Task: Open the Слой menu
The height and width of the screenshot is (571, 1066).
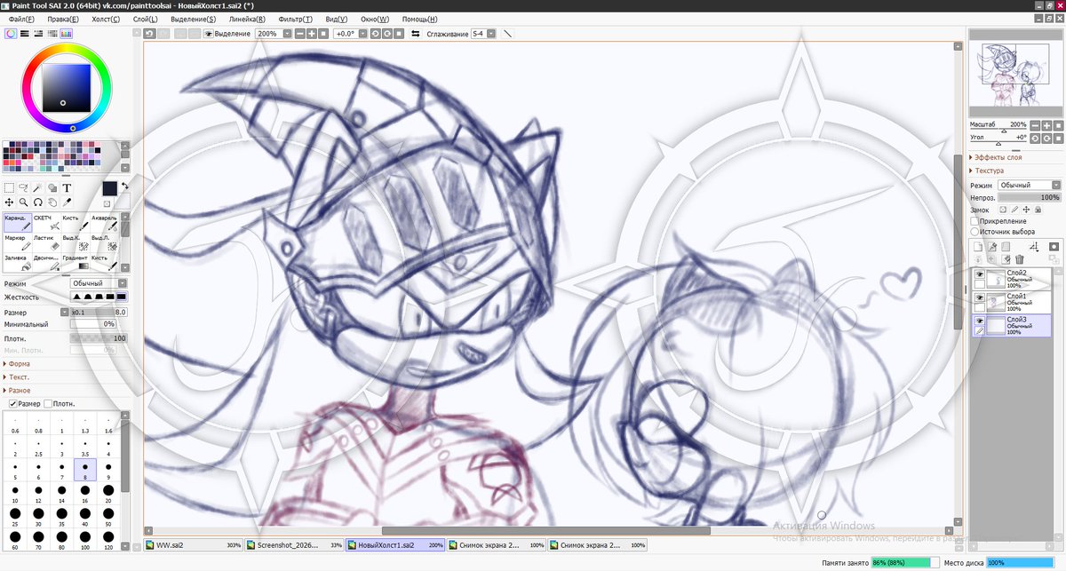Action: click(145, 19)
